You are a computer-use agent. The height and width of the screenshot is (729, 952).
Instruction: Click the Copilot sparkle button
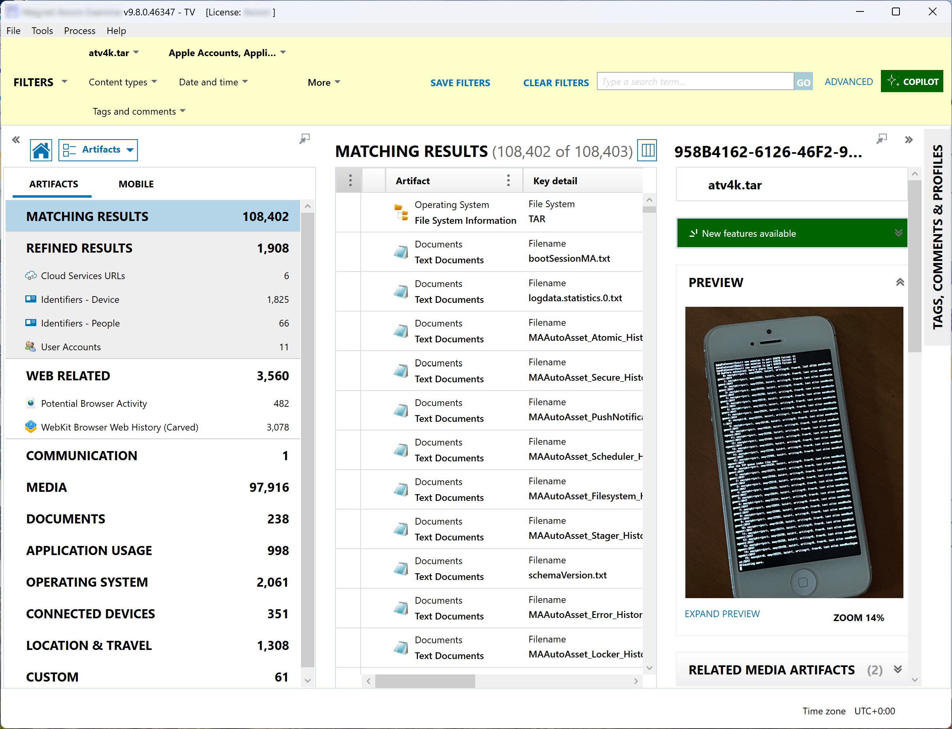point(912,81)
